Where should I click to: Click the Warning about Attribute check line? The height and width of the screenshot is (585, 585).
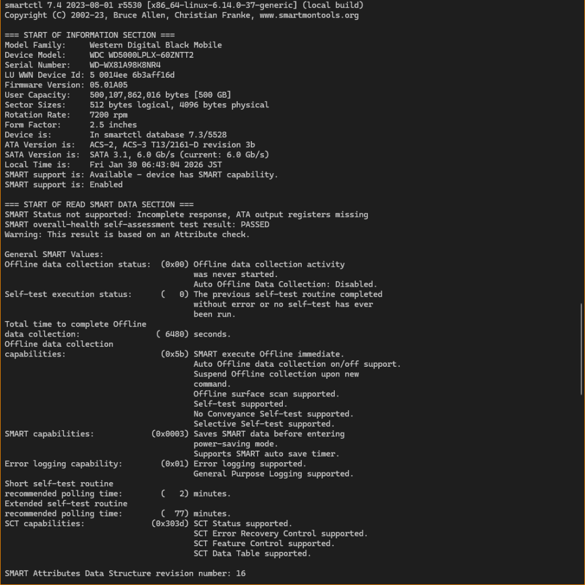[127, 234]
